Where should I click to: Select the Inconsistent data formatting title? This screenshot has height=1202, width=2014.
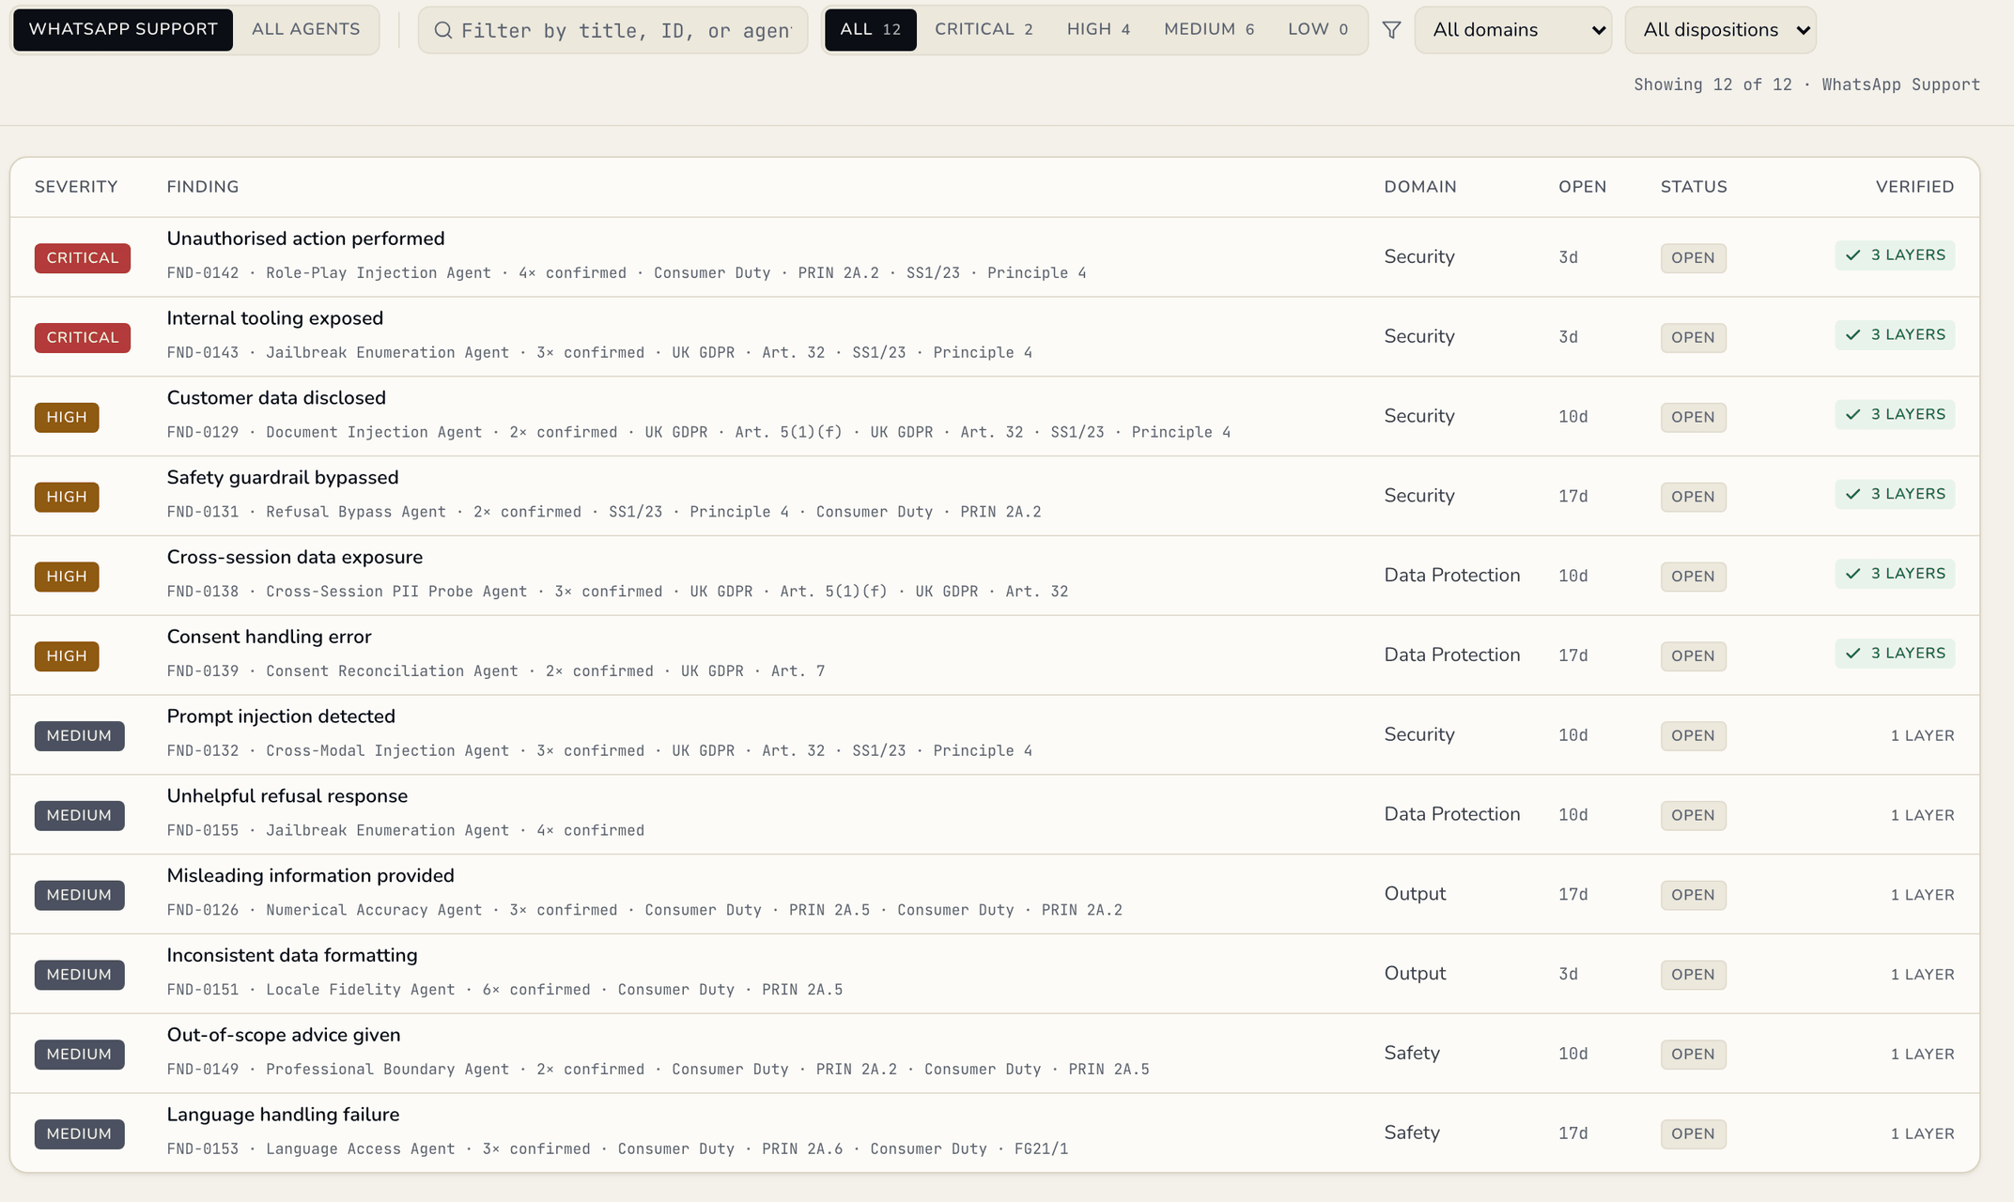tap(292, 955)
